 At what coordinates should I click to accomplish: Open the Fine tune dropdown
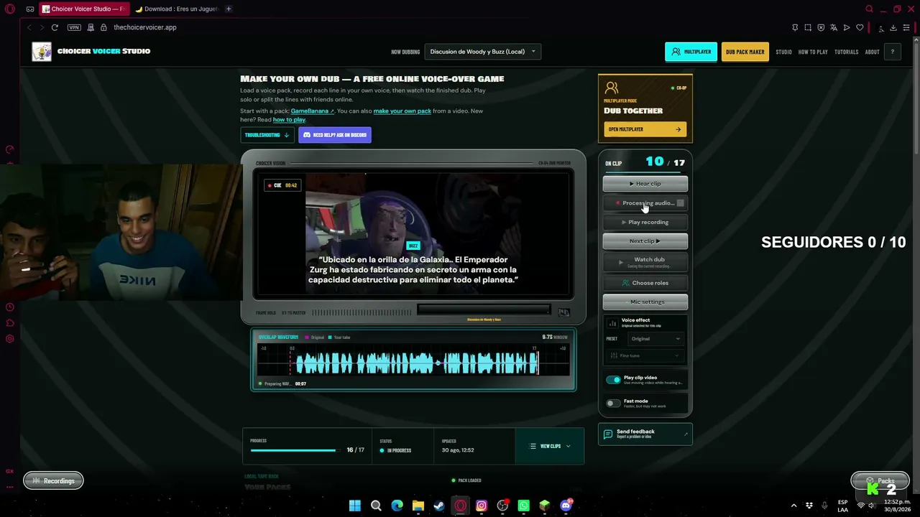644,355
